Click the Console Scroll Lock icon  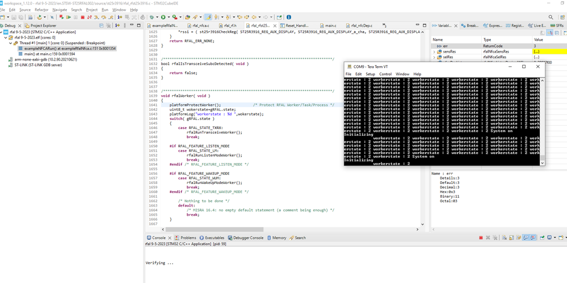(x=511, y=238)
